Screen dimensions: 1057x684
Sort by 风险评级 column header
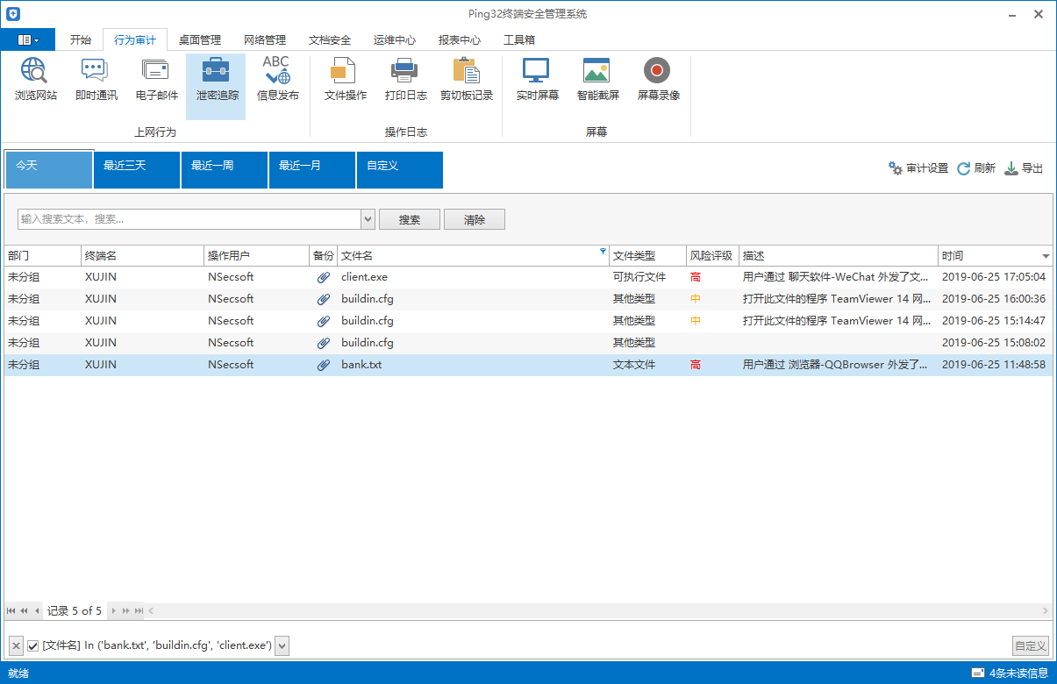coord(712,256)
